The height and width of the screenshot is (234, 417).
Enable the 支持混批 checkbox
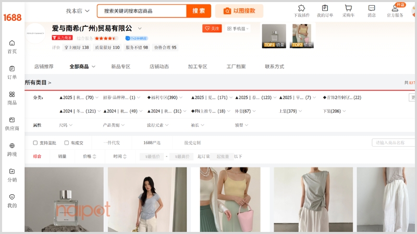click(x=35, y=142)
